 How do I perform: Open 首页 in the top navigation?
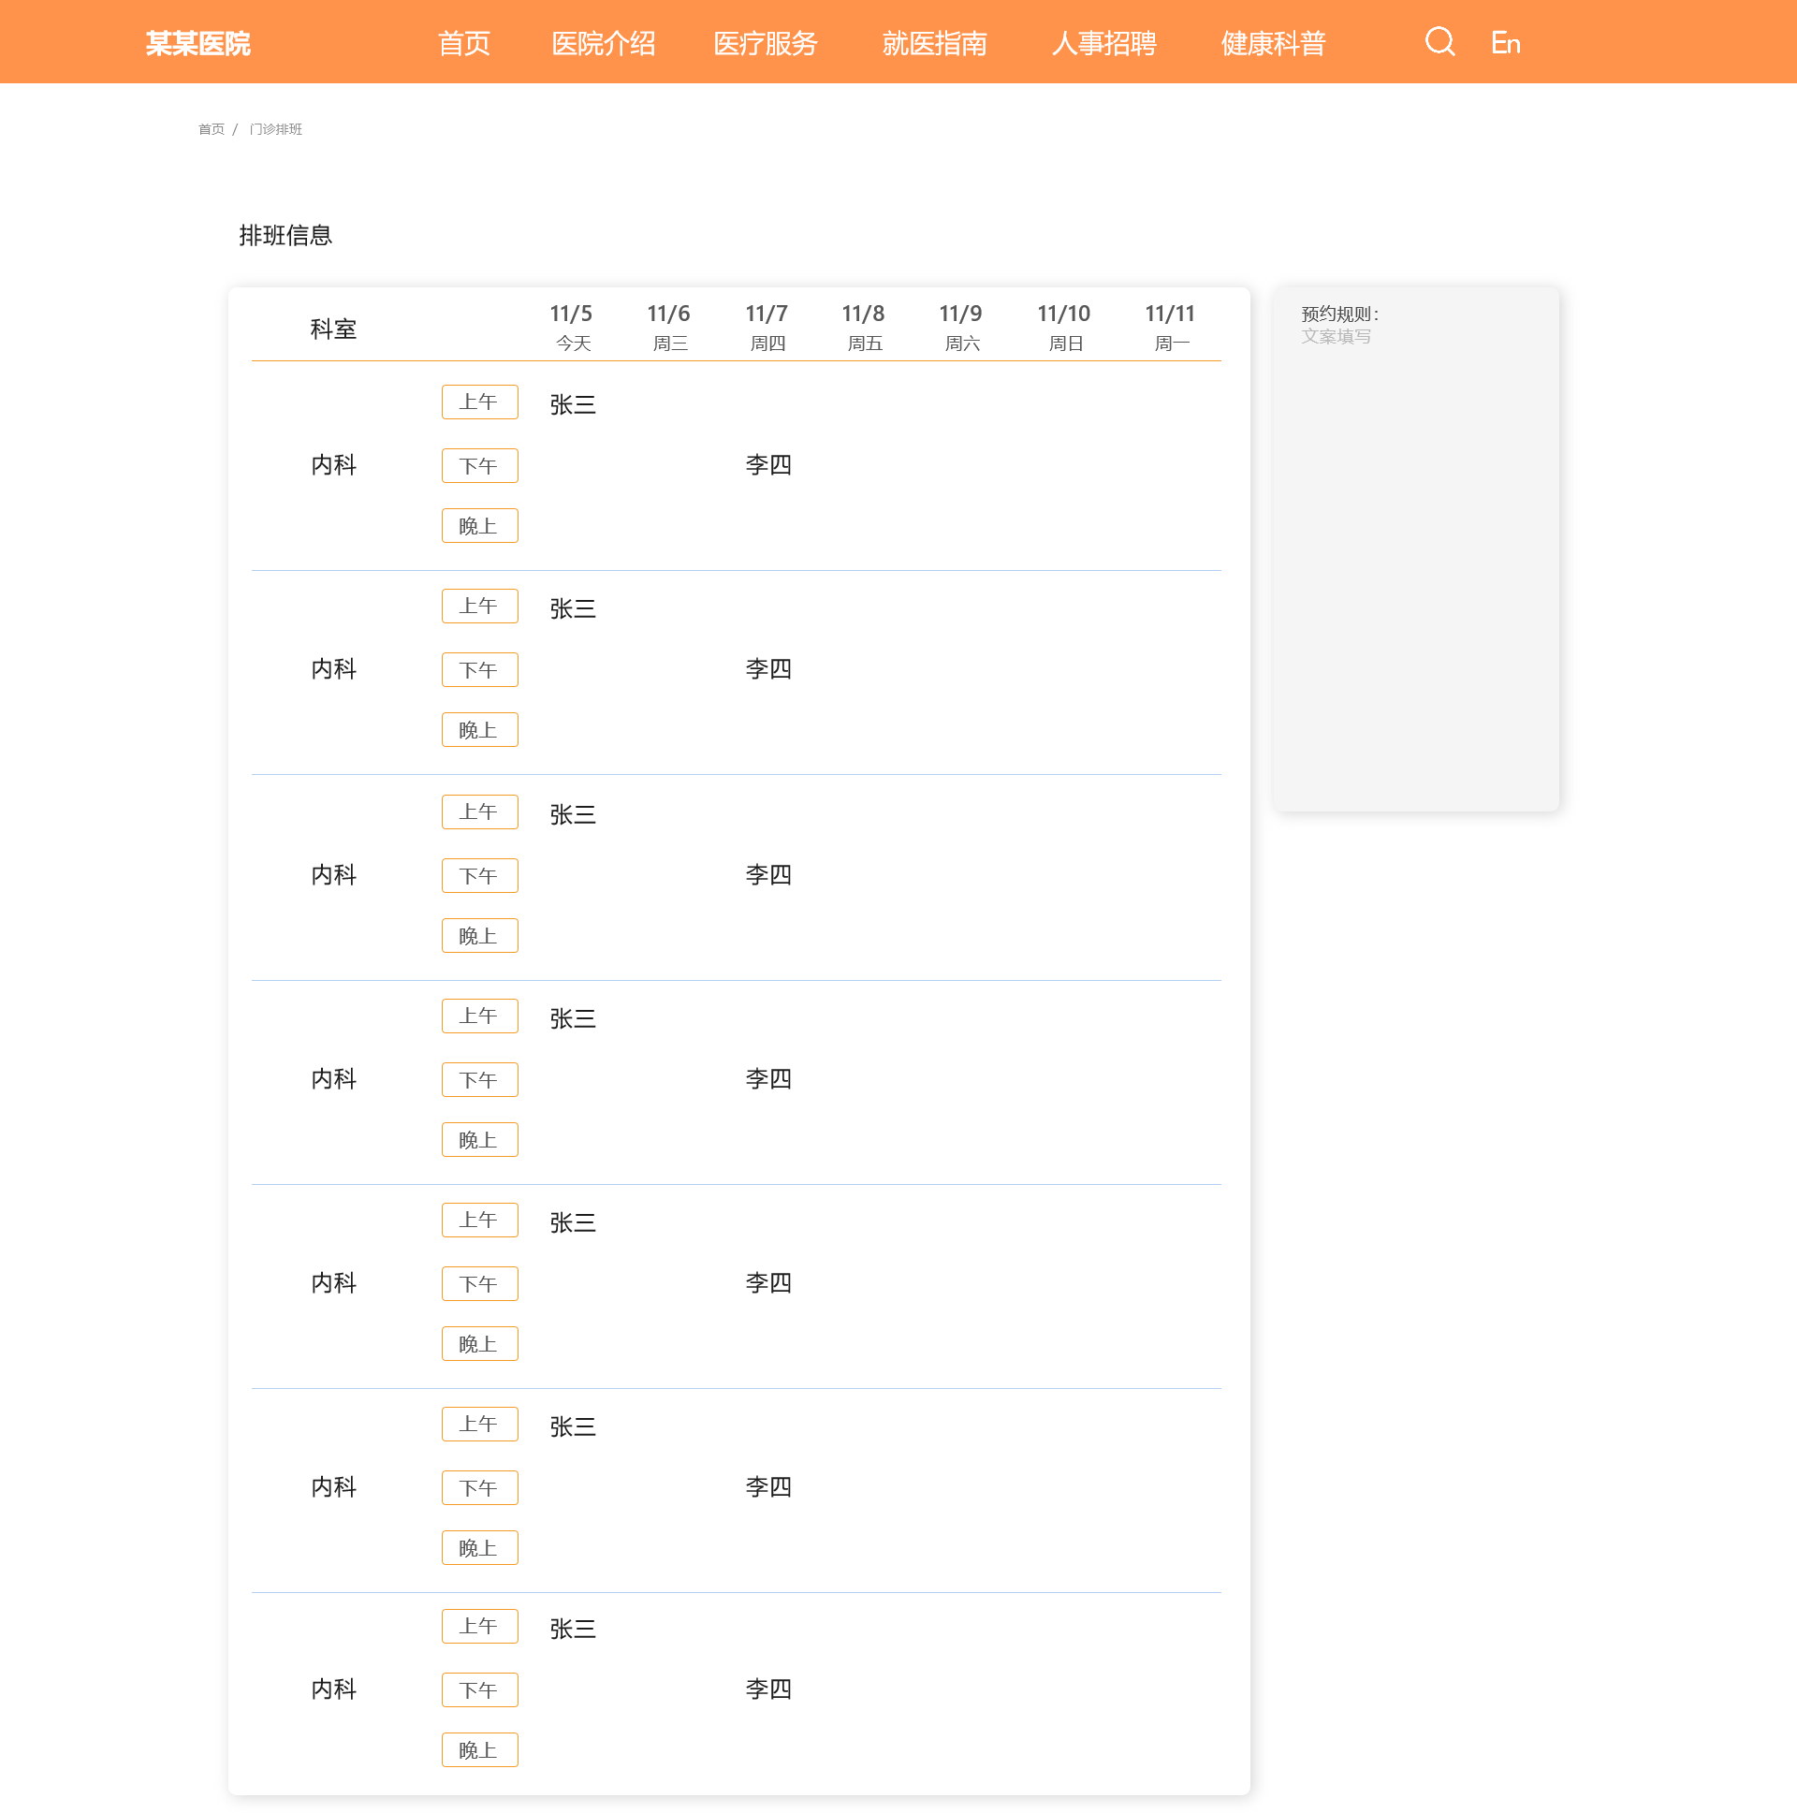[463, 43]
